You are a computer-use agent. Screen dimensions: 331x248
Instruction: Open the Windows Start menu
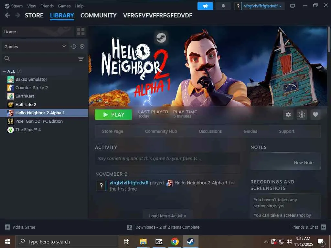[x=8, y=242]
